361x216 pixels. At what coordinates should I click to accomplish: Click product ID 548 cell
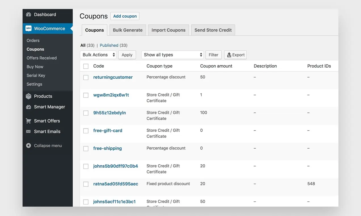click(x=311, y=184)
